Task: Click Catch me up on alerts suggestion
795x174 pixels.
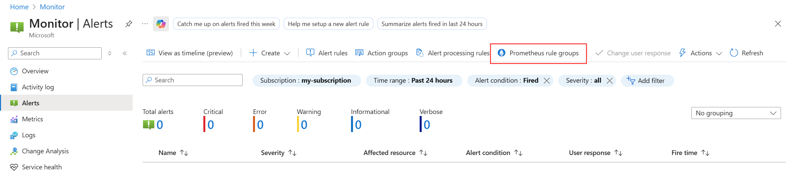Action: (x=226, y=24)
